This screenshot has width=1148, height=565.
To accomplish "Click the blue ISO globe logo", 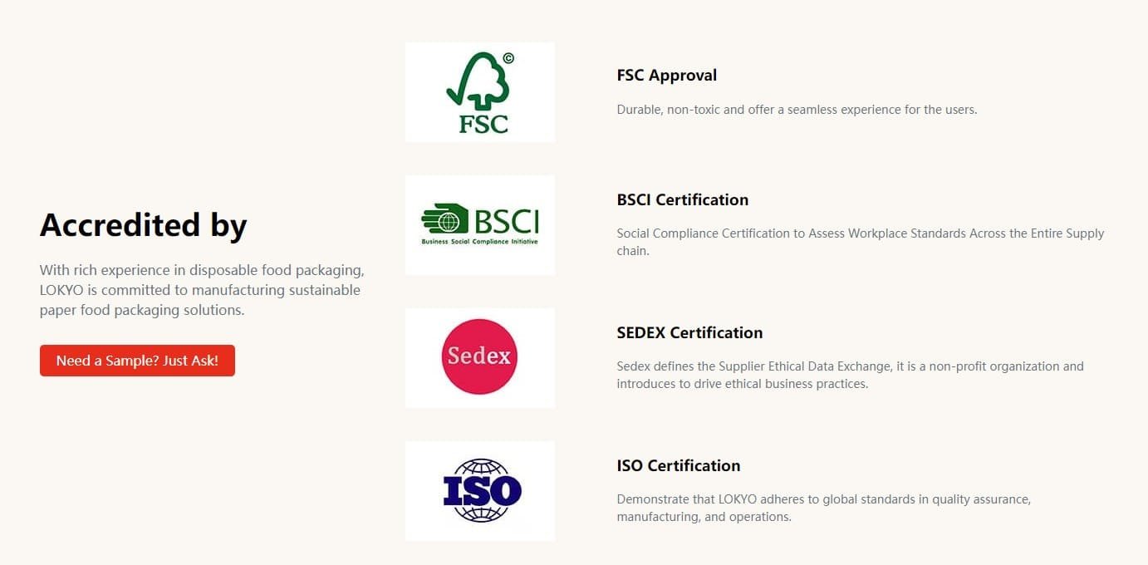I will pyautogui.click(x=481, y=490).
